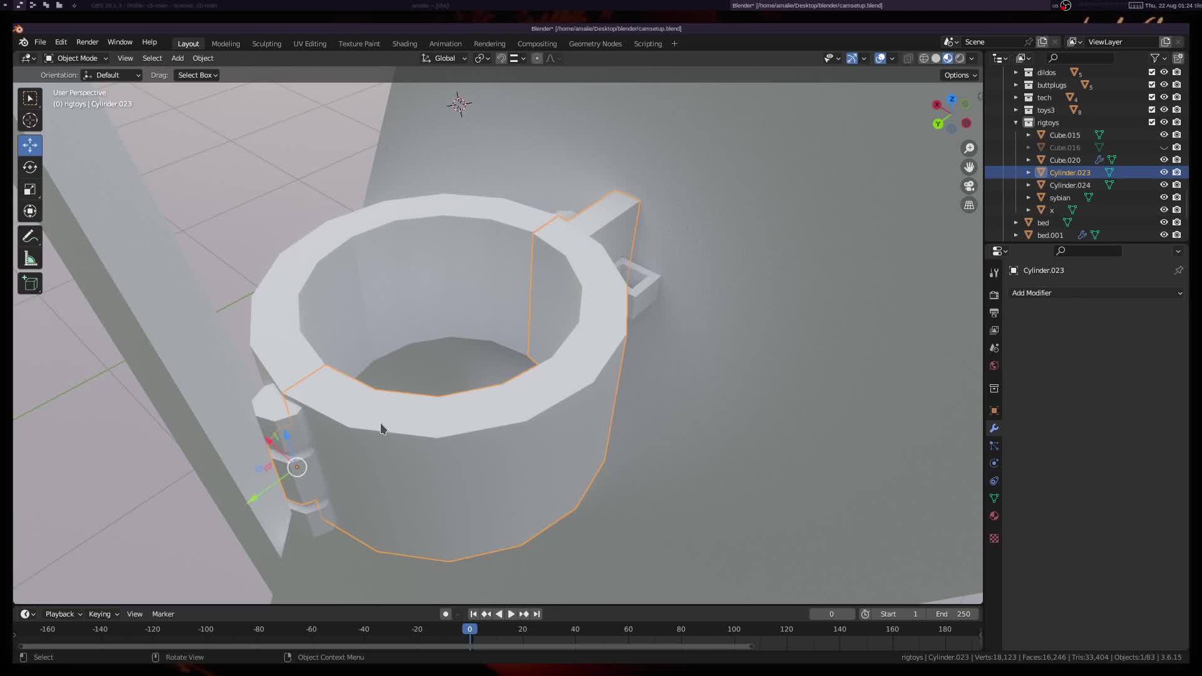This screenshot has height=676, width=1202.
Task: Toggle visibility of sybian object
Action: (x=1164, y=197)
